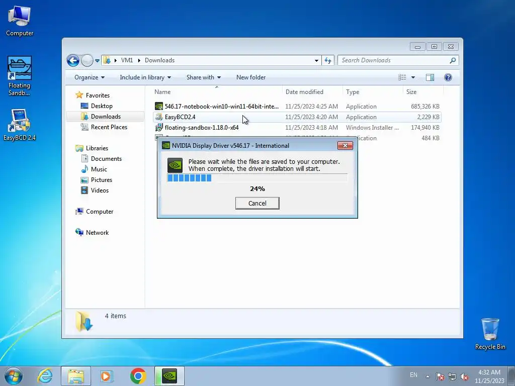The width and height of the screenshot is (515, 386).
Task: Launch Internet Explorer from taskbar
Action: coord(45,376)
